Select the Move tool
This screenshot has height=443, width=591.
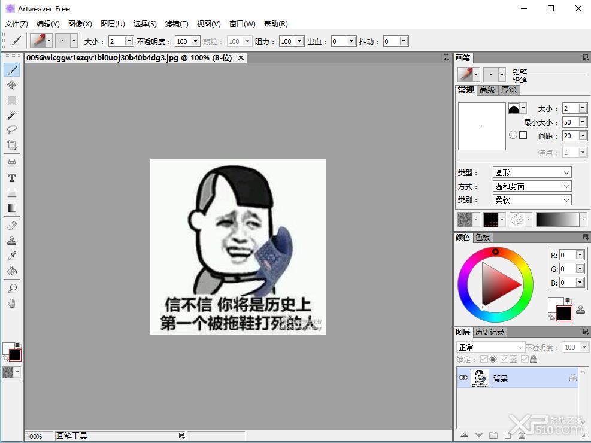(12, 85)
